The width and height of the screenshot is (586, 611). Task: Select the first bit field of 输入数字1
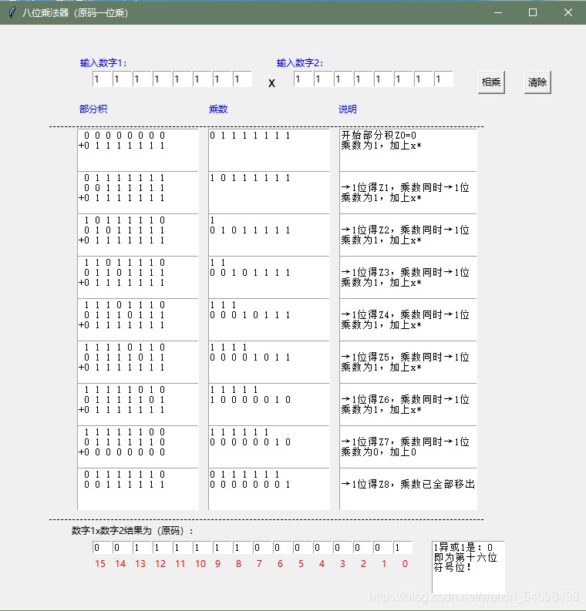(x=102, y=79)
